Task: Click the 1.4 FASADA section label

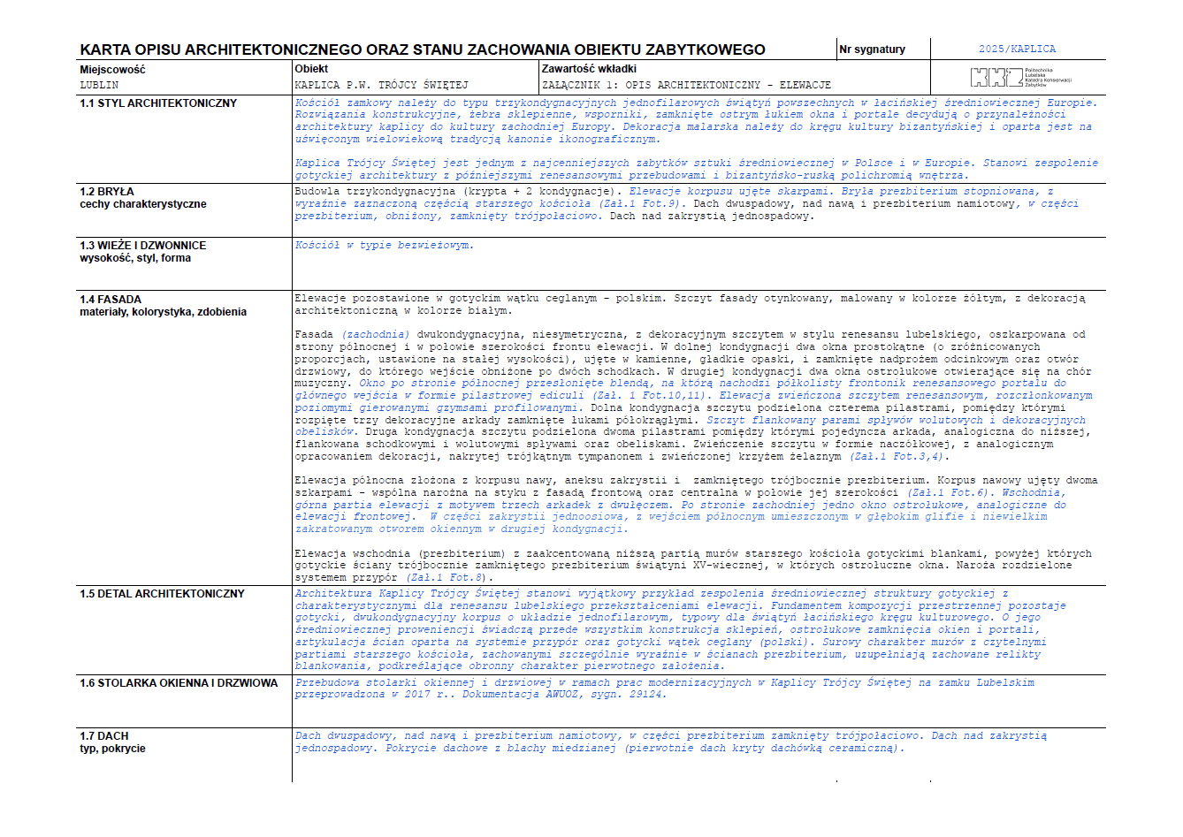Action: pyautogui.click(x=111, y=300)
